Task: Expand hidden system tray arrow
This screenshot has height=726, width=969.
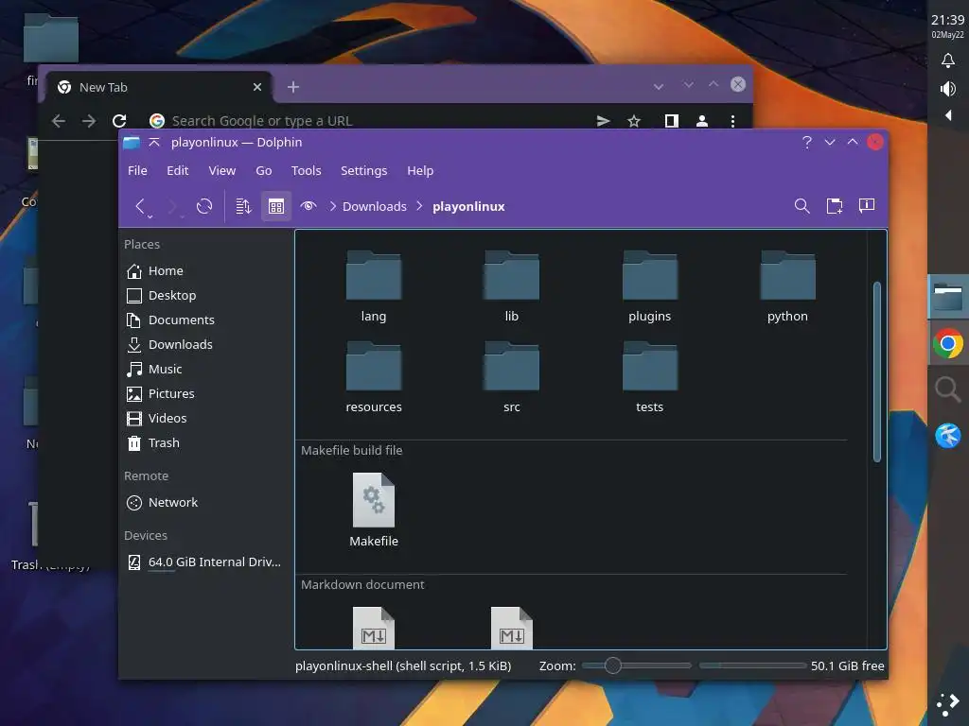Action: pyautogui.click(x=948, y=115)
